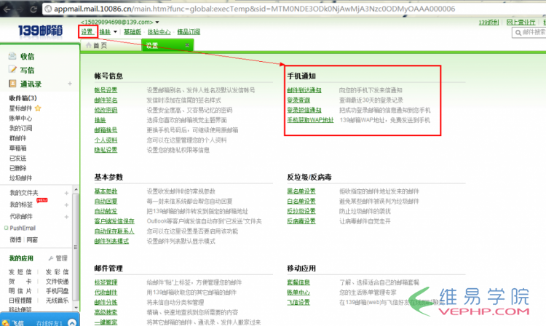Image resolution: width=546 pixels, height=326 pixels.
Task: Open the 自动转发 settings link
Action: point(106,211)
